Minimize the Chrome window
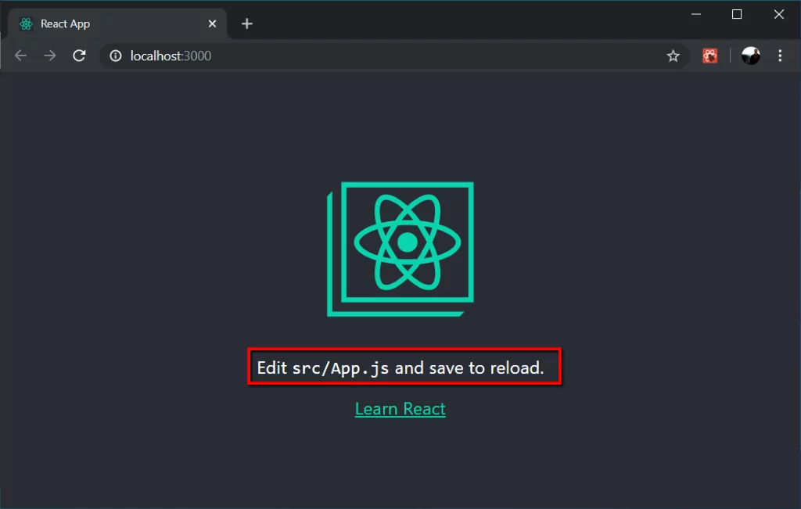Screen dimensions: 801x509 (x=695, y=14)
